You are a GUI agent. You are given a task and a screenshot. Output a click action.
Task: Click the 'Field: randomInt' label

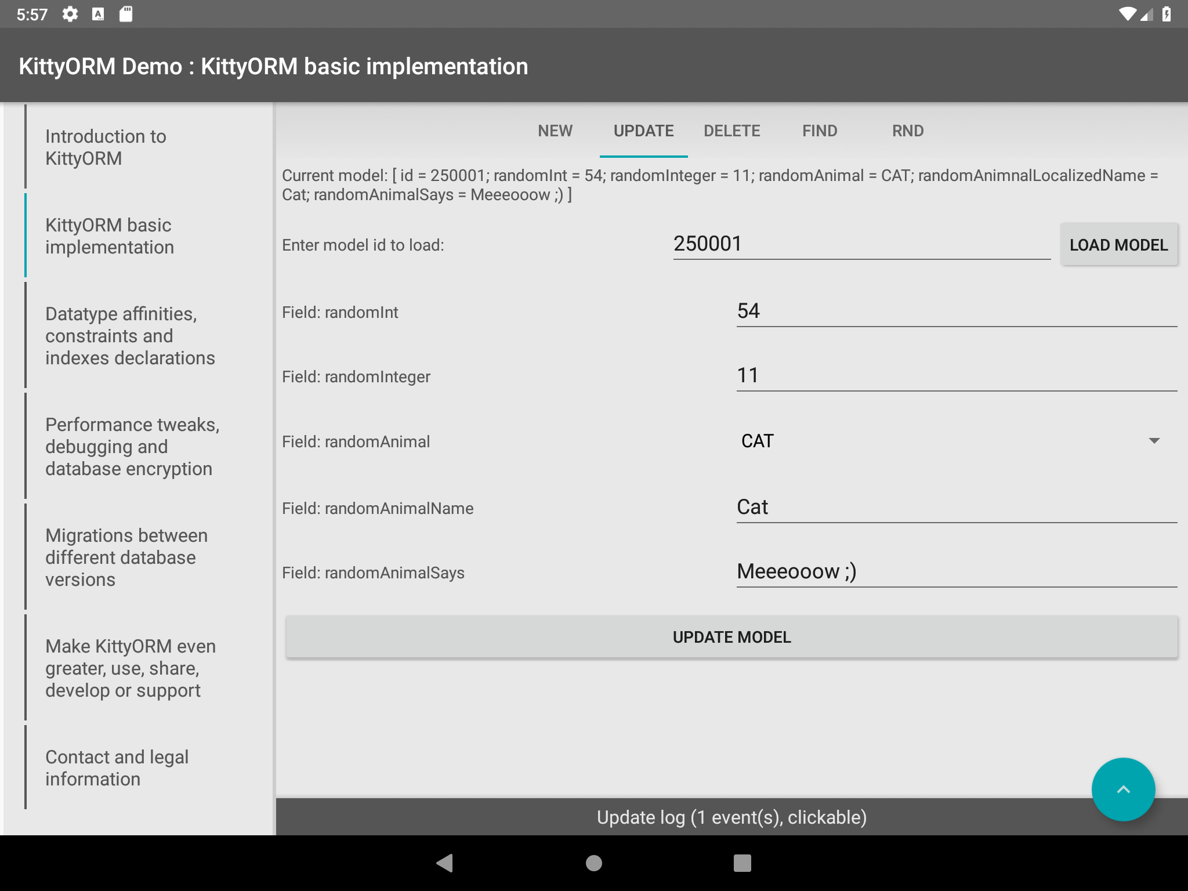(x=340, y=312)
